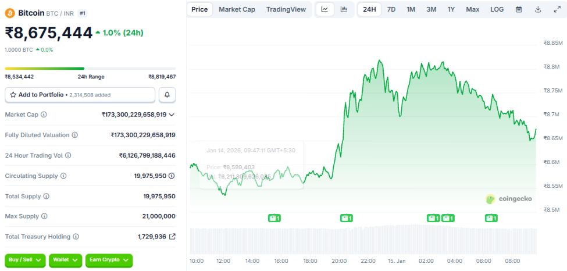
Task: Switch to candlestick chart view icon
Action: (344, 9)
